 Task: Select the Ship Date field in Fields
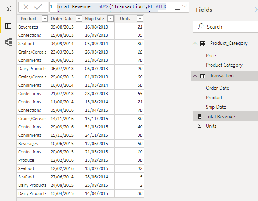coord(216,107)
